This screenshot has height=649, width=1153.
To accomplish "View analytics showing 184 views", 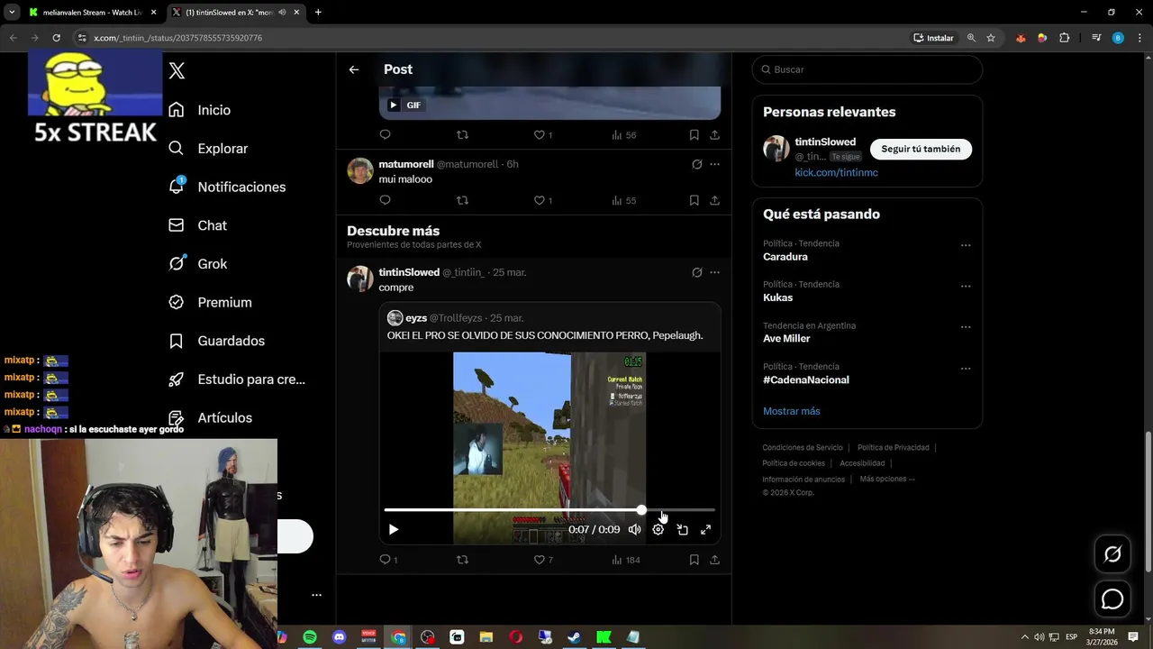I will click(x=626, y=560).
